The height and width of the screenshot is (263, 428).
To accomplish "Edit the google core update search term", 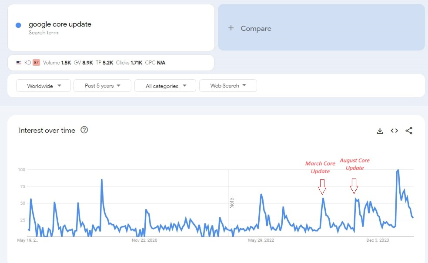I will (x=60, y=24).
